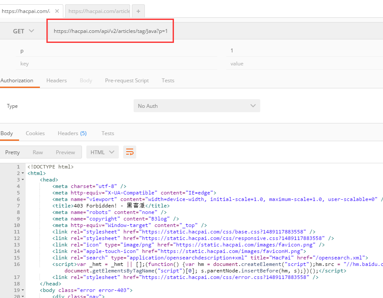Open the Pre-request Script tab
Screen dimensions: 383x298
coord(127,81)
